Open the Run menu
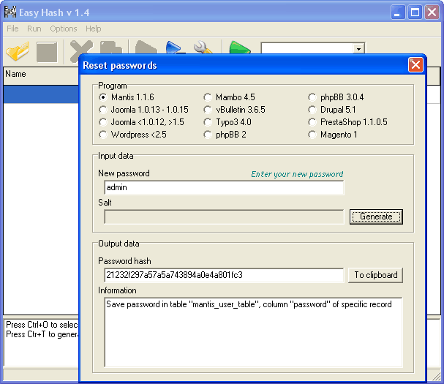The image size is (444, 384). click(x=34, y=29)
